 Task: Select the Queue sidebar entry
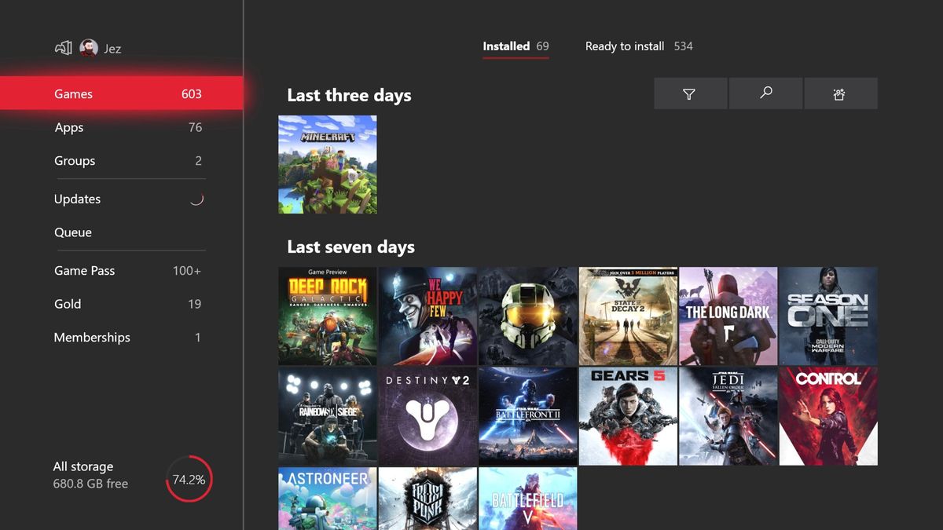tap(71, 232)
